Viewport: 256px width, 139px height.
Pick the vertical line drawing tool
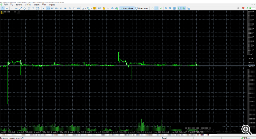12,8
